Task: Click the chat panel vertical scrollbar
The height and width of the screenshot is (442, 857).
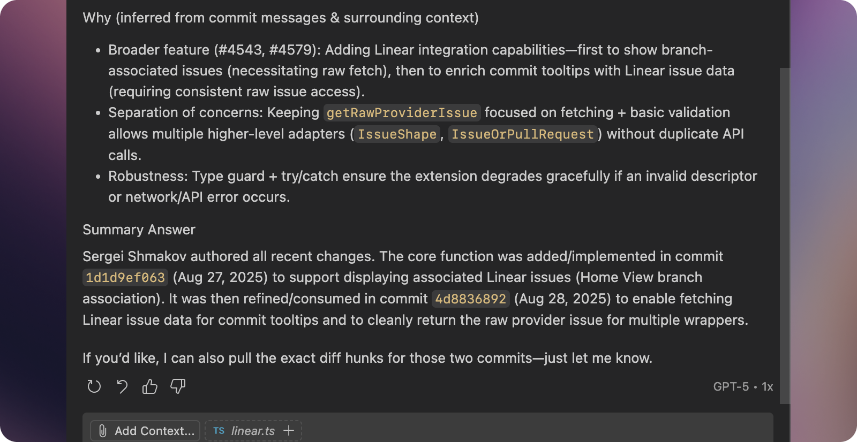Action: click(785, 235)
